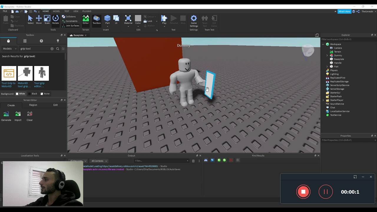Open the All Contexts dropdown in Output

tap(99, 161)
